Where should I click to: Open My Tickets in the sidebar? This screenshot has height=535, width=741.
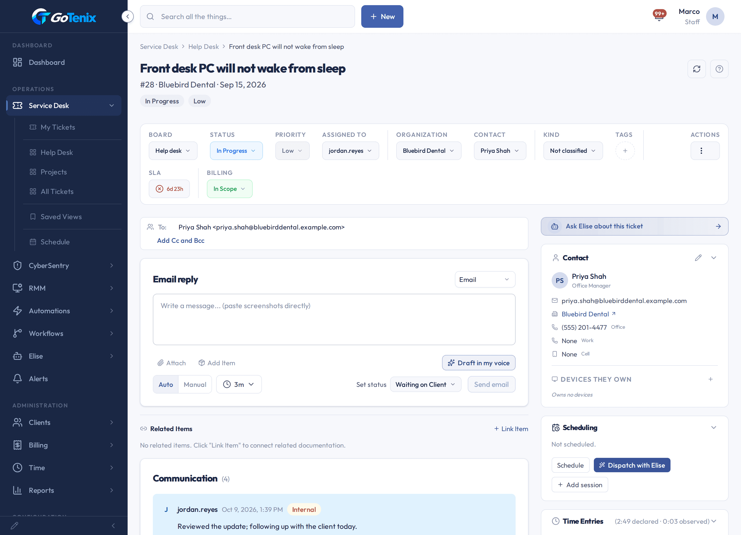tap(72, 127)
